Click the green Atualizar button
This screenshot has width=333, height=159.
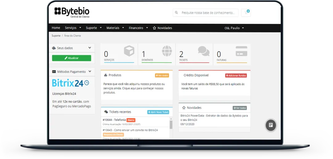pyautogui.click(x=72, y=58)
